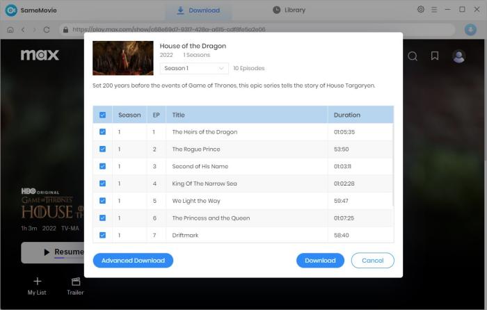487x310 pixels.
Task: Expand the Season 1 dropdown
Action: click(x=194, y=68)
